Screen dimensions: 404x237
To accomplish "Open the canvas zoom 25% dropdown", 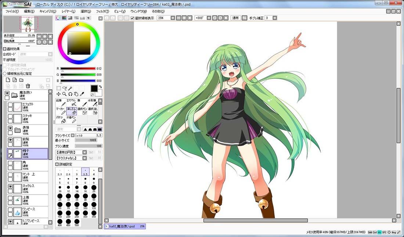I will pyautogui.click(x=173, y=18).
